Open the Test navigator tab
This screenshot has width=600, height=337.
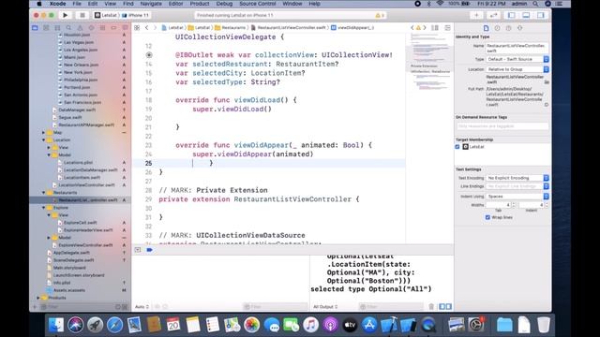pyautogui.click(x=91, y=28)
